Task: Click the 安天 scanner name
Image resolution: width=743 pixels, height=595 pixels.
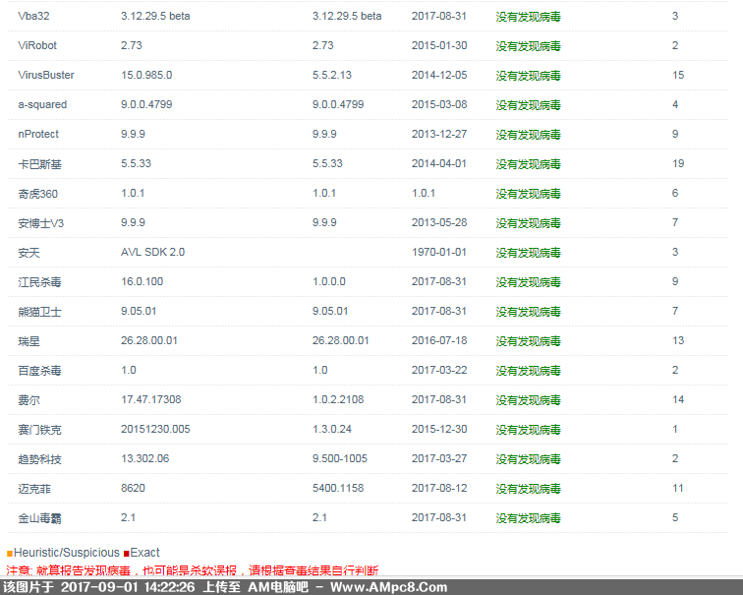Action: pos(29,253)
